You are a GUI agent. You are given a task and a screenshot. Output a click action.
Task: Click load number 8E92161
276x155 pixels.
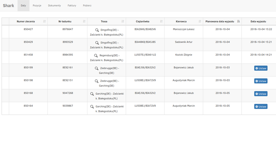coord(68,68)
